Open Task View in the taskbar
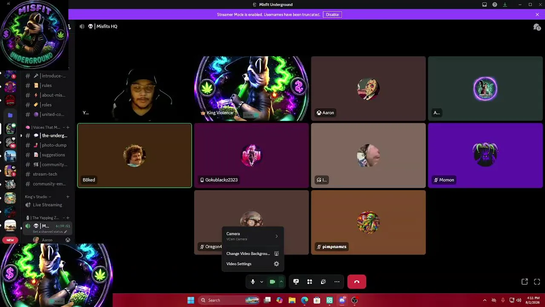 [x=267, y=300]
